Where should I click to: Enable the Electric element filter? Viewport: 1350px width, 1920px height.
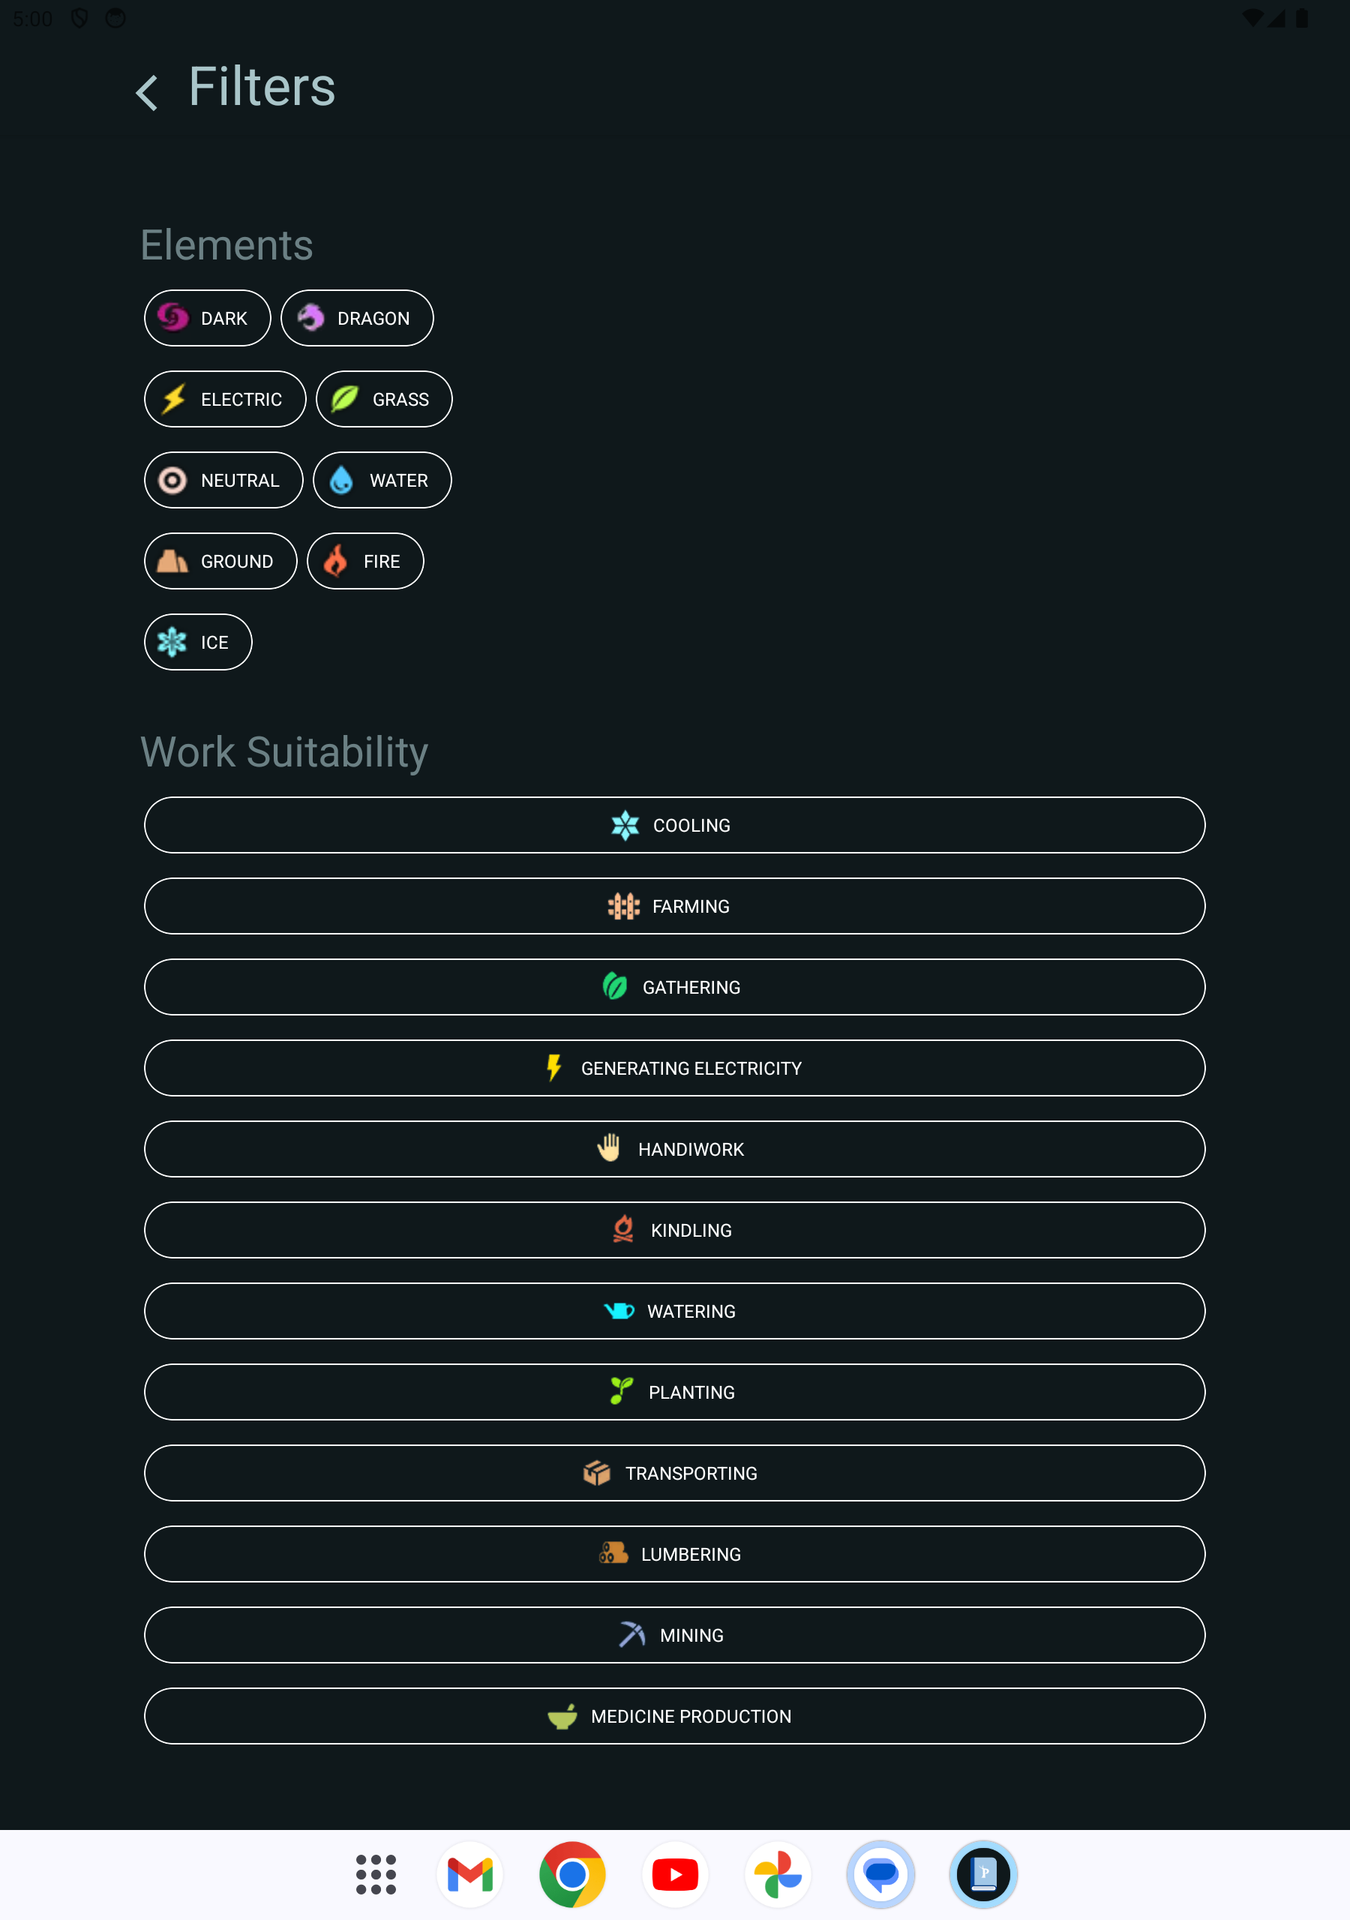point(225,399)
